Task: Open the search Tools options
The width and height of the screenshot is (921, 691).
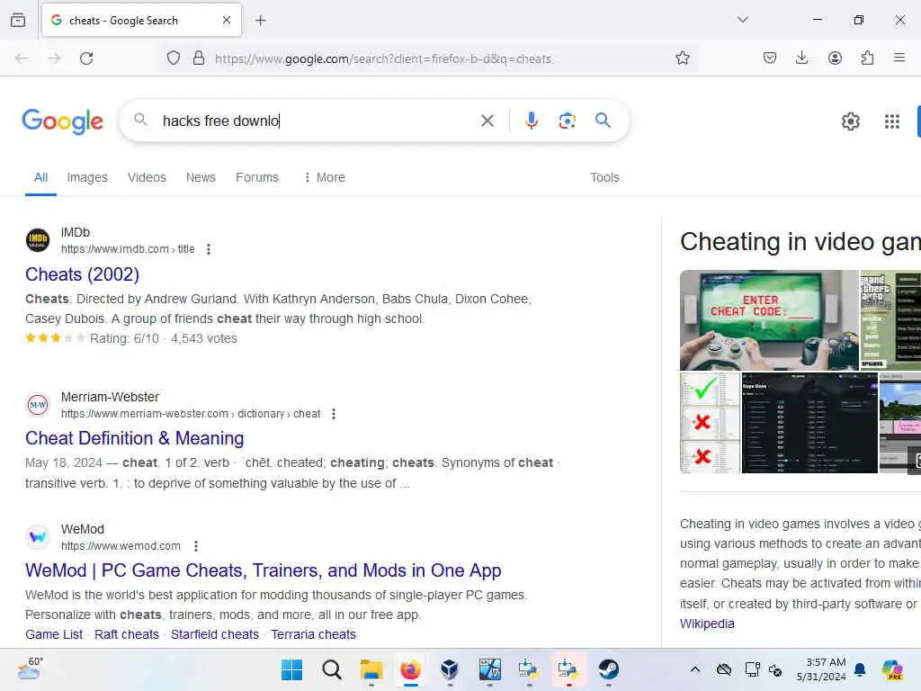Action: tap(604, 177)
